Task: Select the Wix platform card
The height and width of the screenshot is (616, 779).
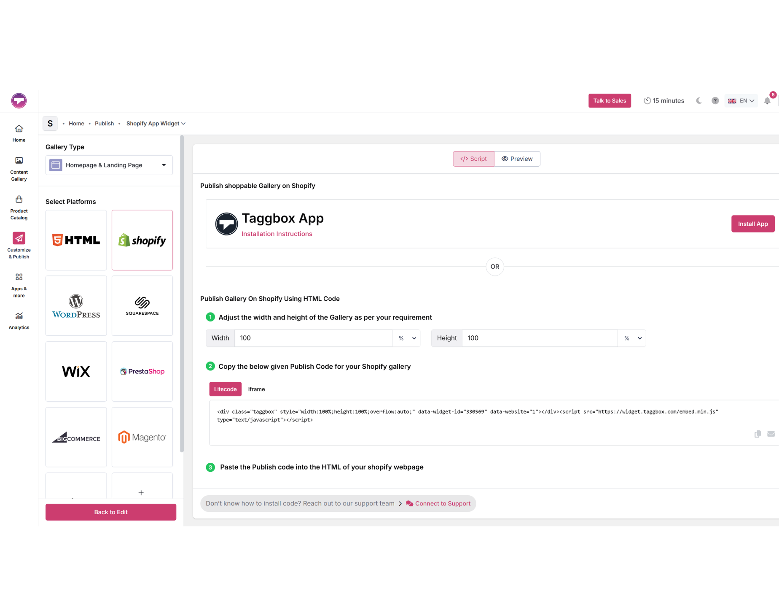Action: pyautogui.click(x=76, y=371)
